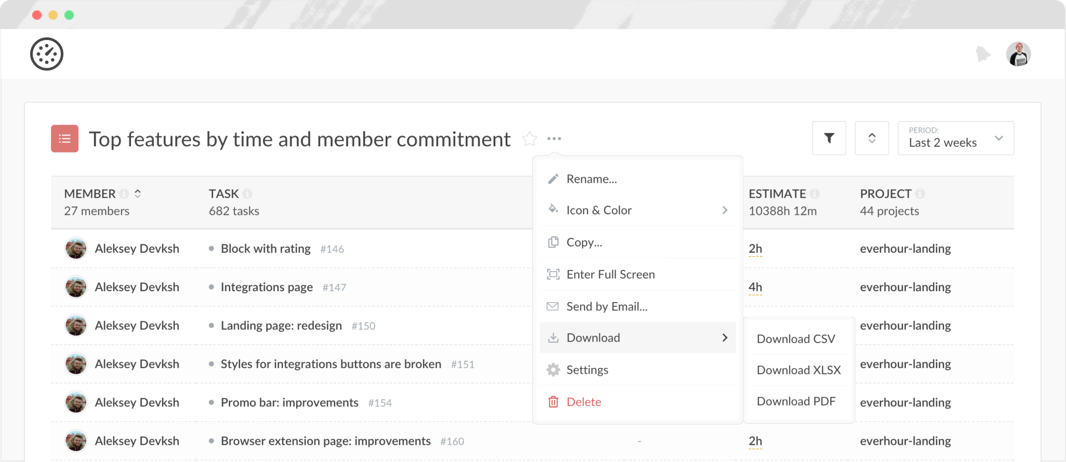Click the Delete option in red
The width and height of the screenshot is (1066, 462).
(x=584, y=402)
